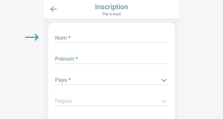Click the "Par e-mail" subtitle
223x119 pixels.
(x=111, y=14)
